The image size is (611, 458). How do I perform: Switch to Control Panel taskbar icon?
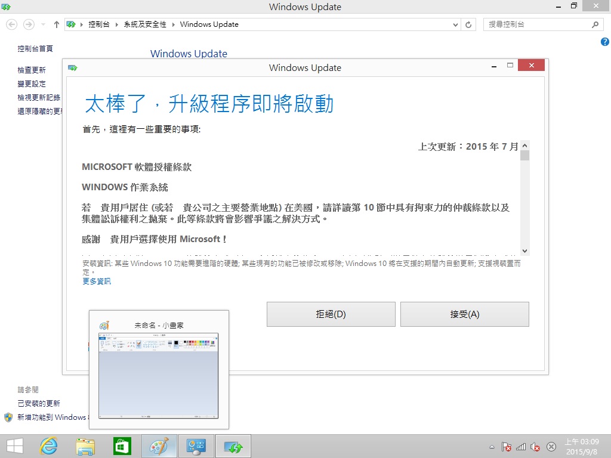coord(196,446)
